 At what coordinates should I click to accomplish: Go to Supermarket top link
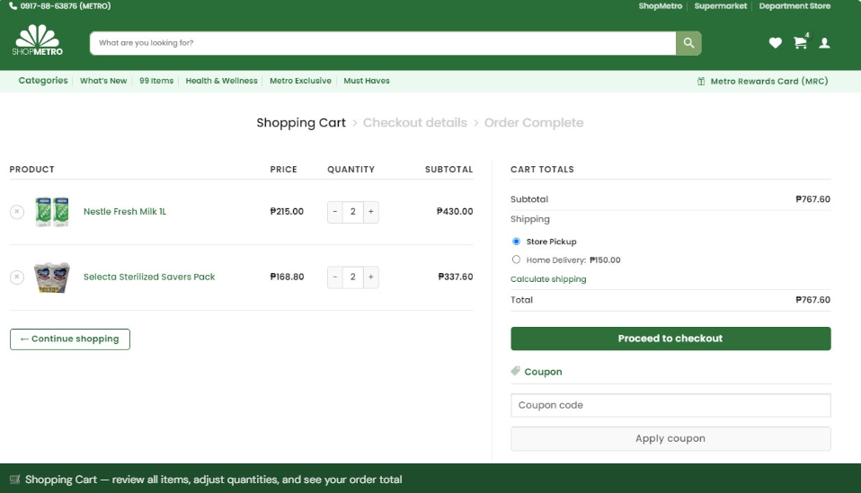pos(721,6)
